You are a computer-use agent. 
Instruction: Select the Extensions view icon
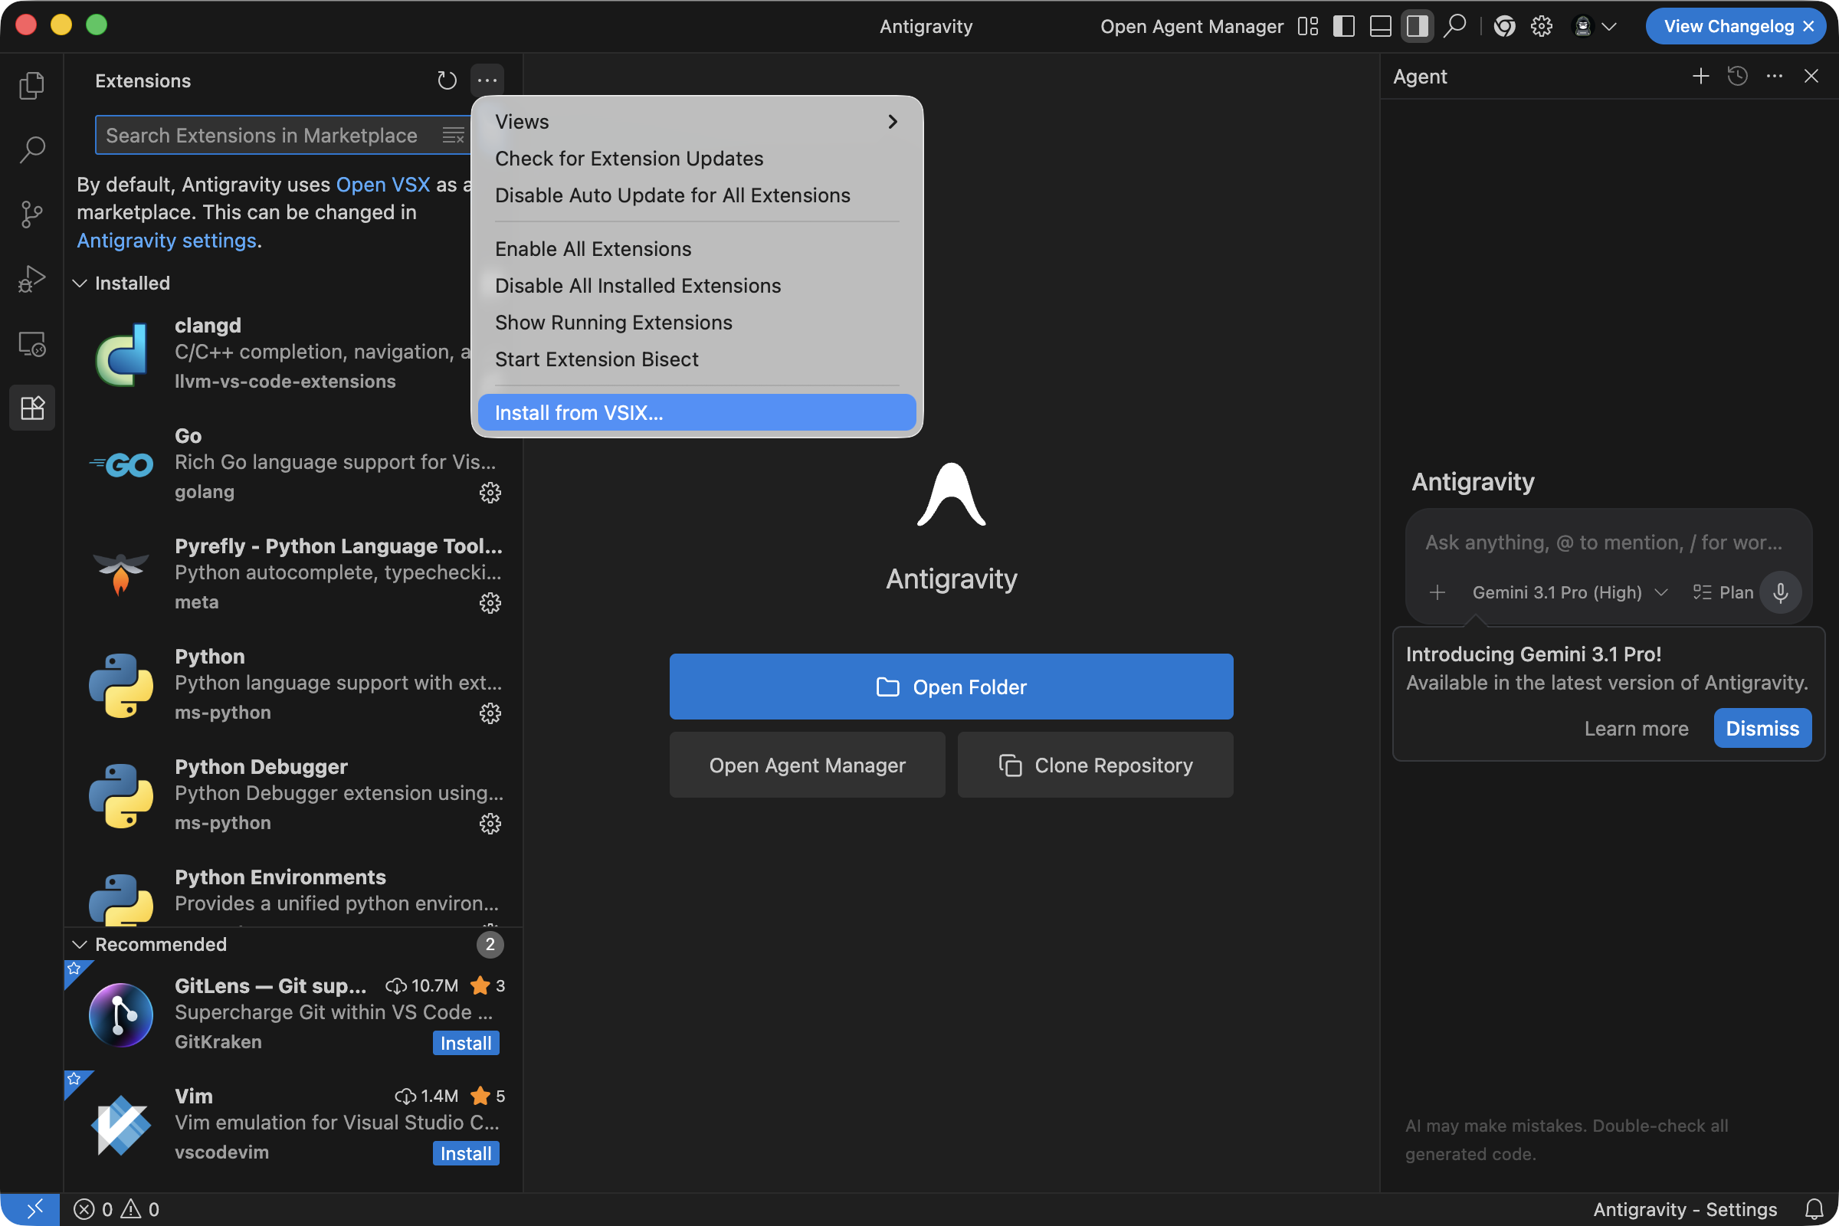coord(32,408)
